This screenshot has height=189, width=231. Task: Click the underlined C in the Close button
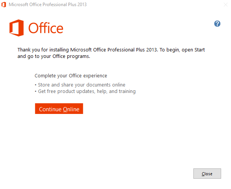203,174
